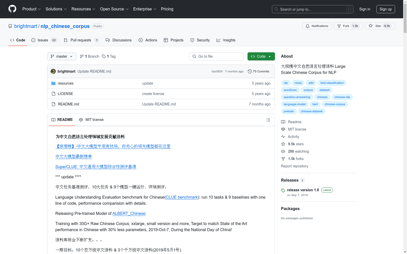View the 1 Branch list
The height and width of the screenshot is (254, 407).
pos(90,56)
